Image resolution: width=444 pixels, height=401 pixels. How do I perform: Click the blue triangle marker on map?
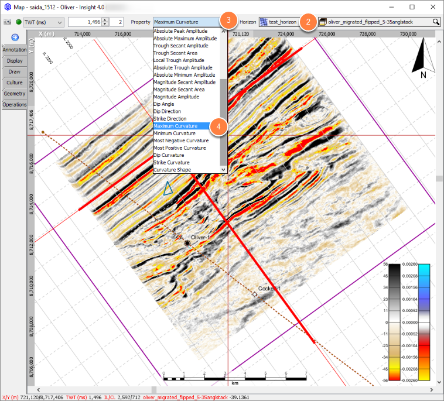tap(168, 188)
